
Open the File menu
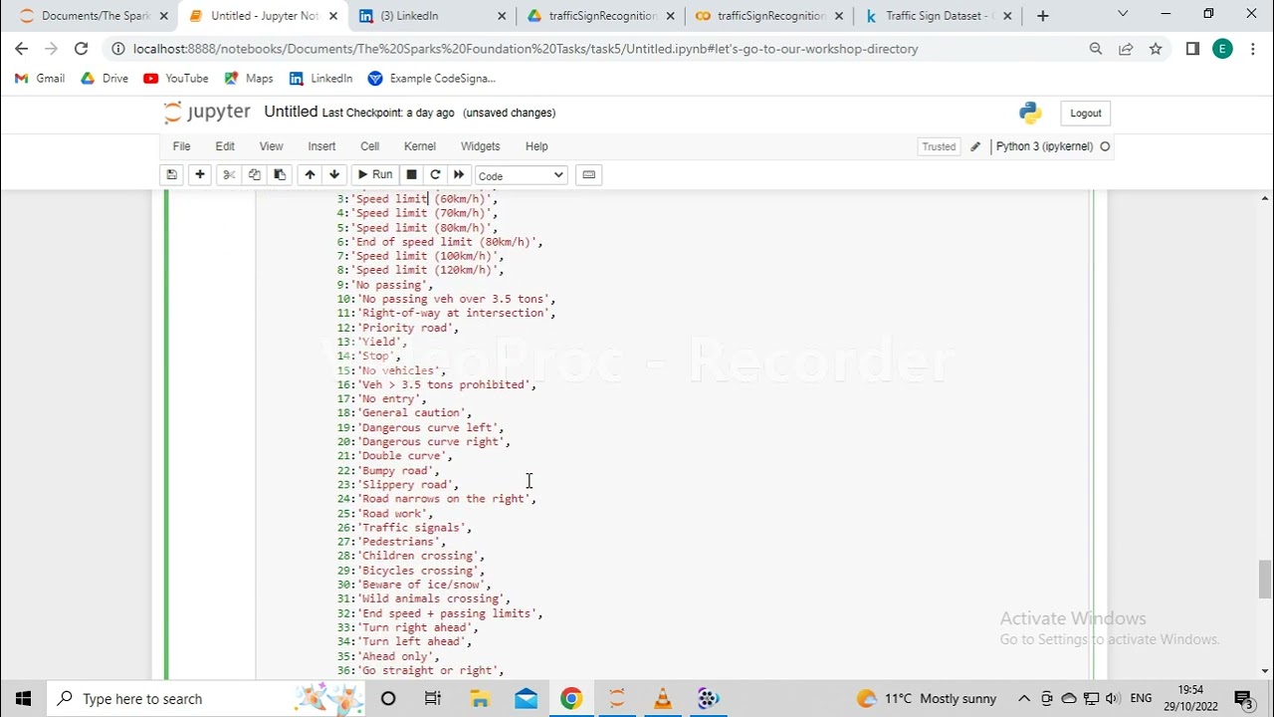tap(181, 146)
